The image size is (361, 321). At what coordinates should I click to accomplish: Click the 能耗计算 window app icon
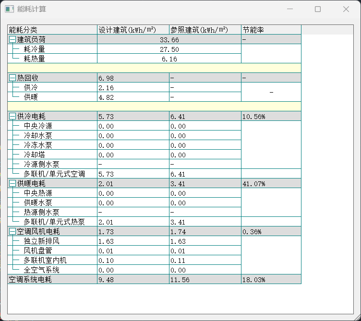coord(9,9)
